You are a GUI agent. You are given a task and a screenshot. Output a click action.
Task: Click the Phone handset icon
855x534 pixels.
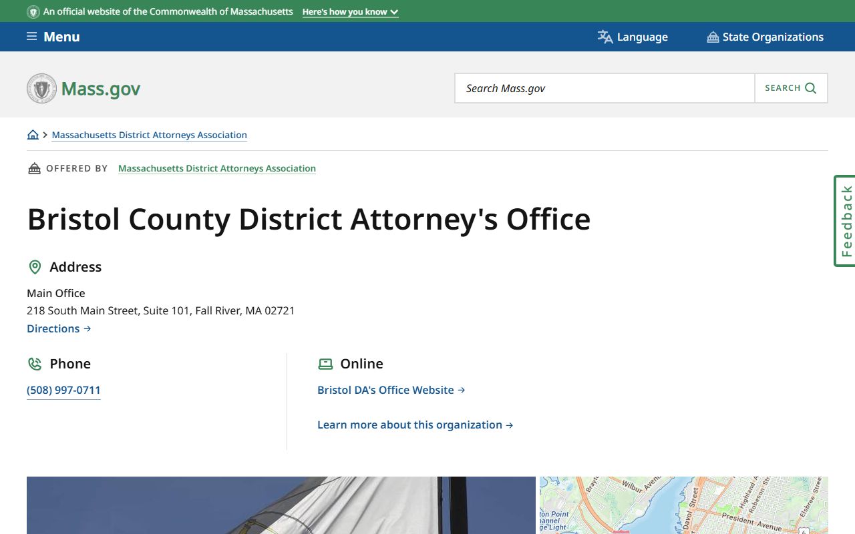[x=35, y=364]
